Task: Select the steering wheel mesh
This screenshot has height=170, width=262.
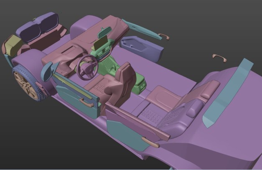Action: [87, 68]
